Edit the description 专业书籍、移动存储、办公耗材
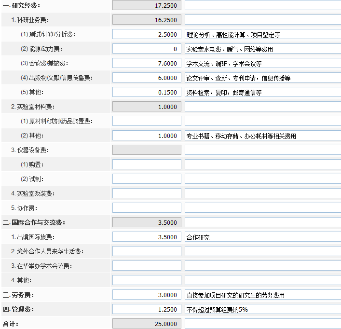This screenshot has width=341, height=329. [263, 136]
